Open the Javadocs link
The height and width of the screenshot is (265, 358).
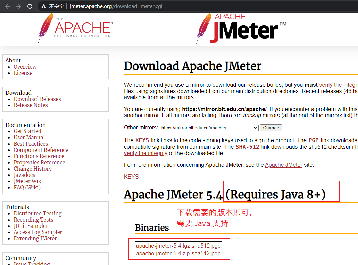[x=24, y=175]
